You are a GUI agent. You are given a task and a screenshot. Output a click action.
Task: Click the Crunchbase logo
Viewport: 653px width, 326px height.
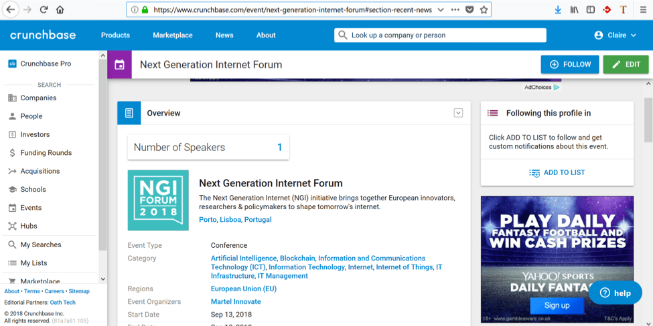click(43, 35)
